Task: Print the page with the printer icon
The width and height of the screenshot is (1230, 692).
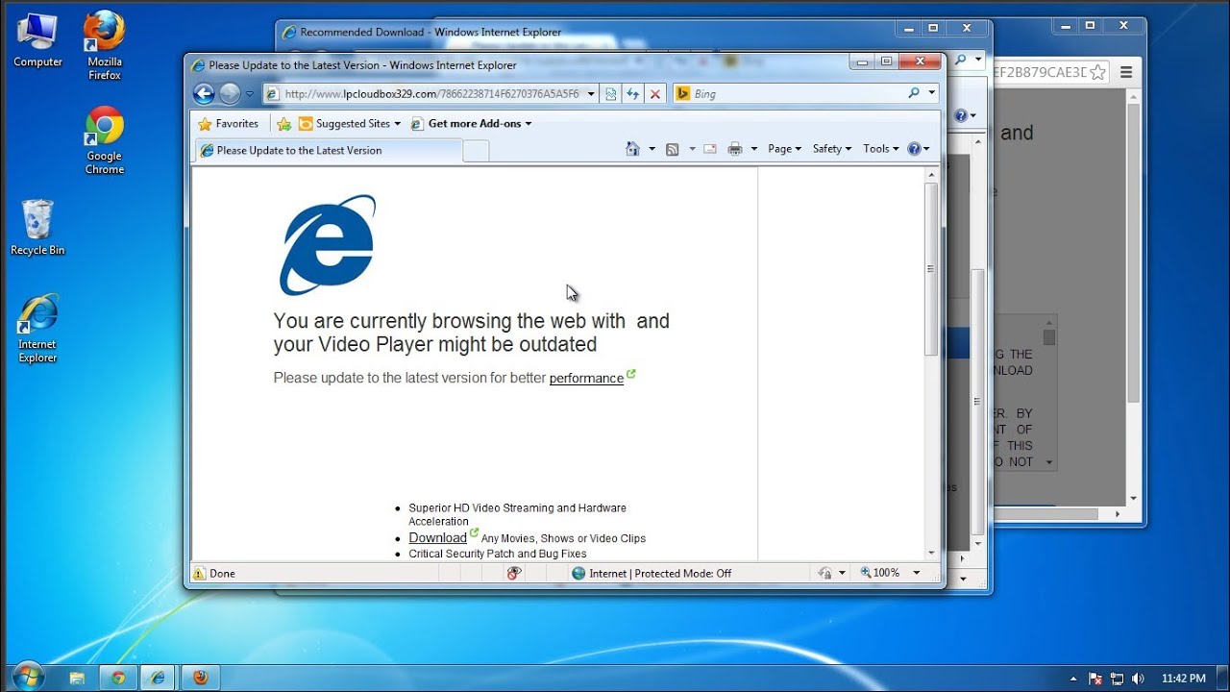Action: pyautogui.click(x=735, y=149)
